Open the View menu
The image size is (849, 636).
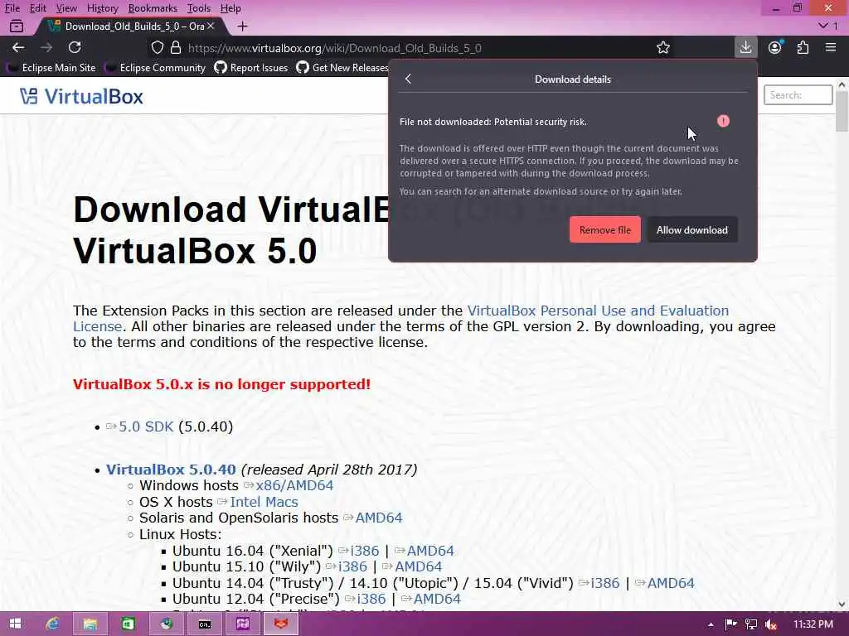click(x=66, y=8)
